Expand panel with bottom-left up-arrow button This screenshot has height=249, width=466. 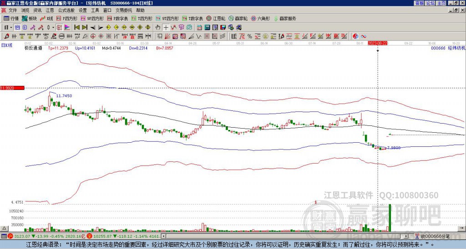pyautogui.click(x=4, y=228)
